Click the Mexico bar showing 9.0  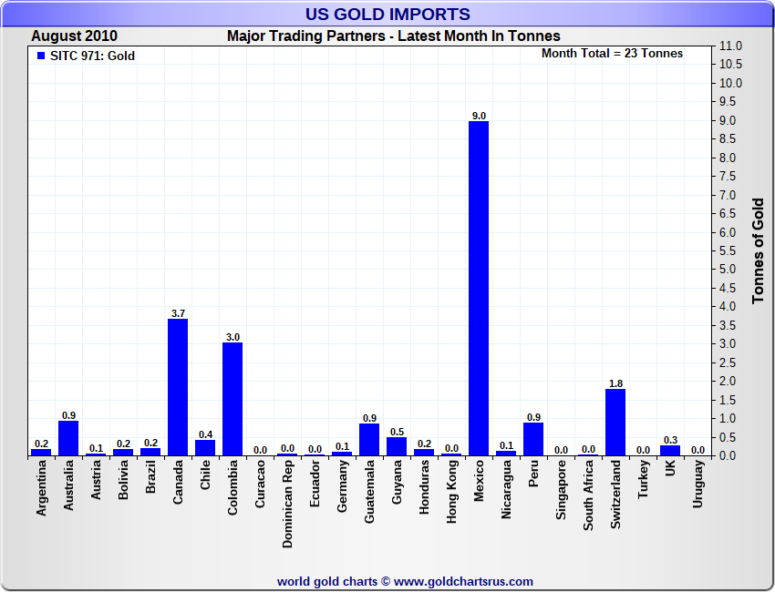click(479, 289)
